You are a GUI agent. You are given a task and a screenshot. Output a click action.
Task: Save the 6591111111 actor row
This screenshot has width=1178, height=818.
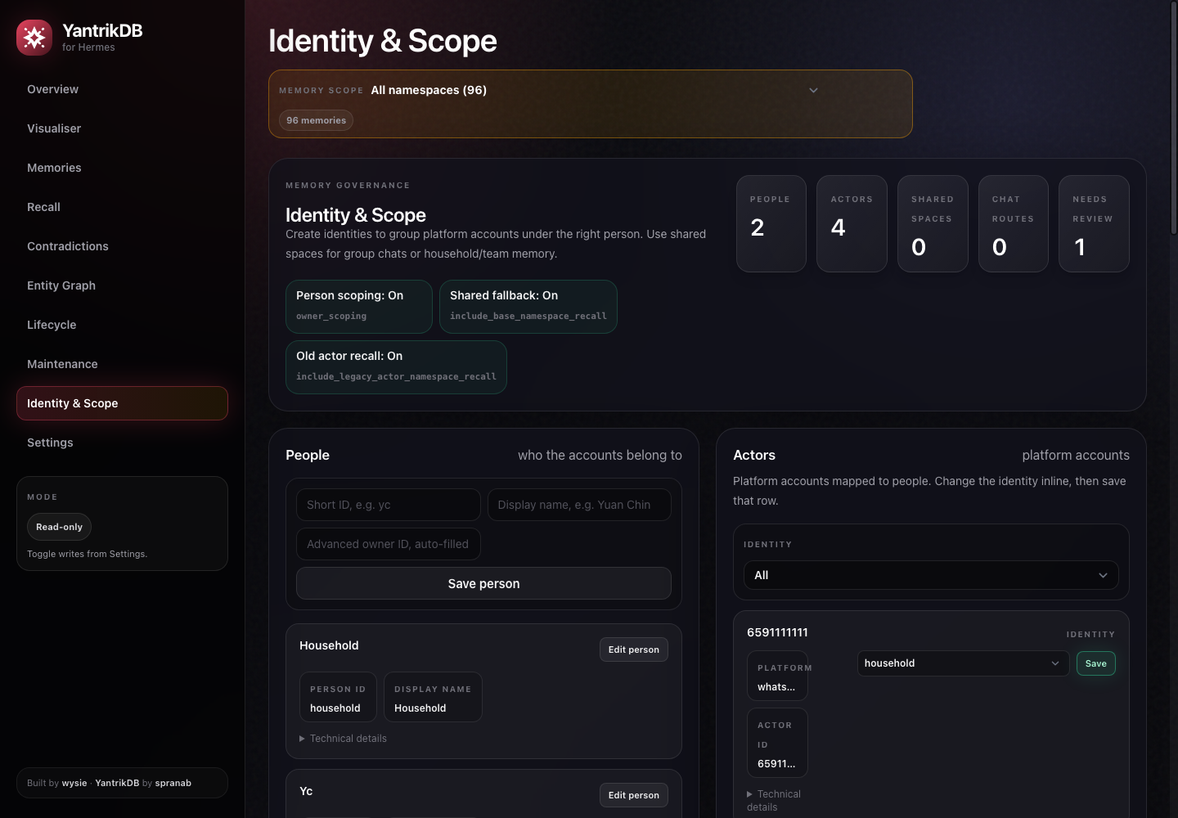click(1095, 663)
